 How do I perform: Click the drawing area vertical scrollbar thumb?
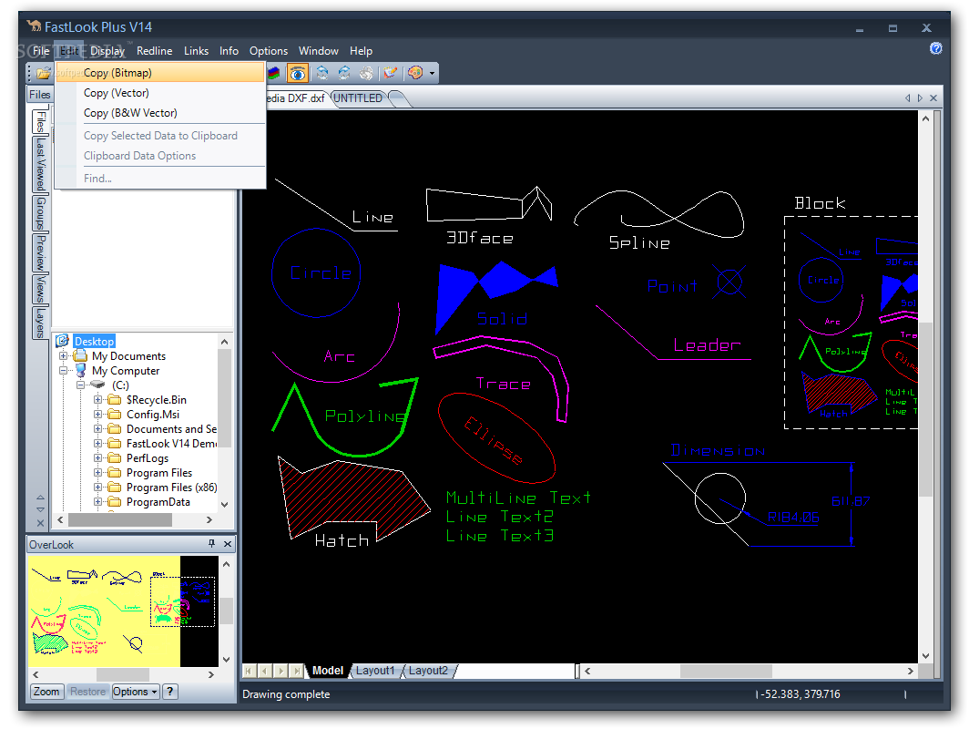pyautogui.click(x=925, y=409)
